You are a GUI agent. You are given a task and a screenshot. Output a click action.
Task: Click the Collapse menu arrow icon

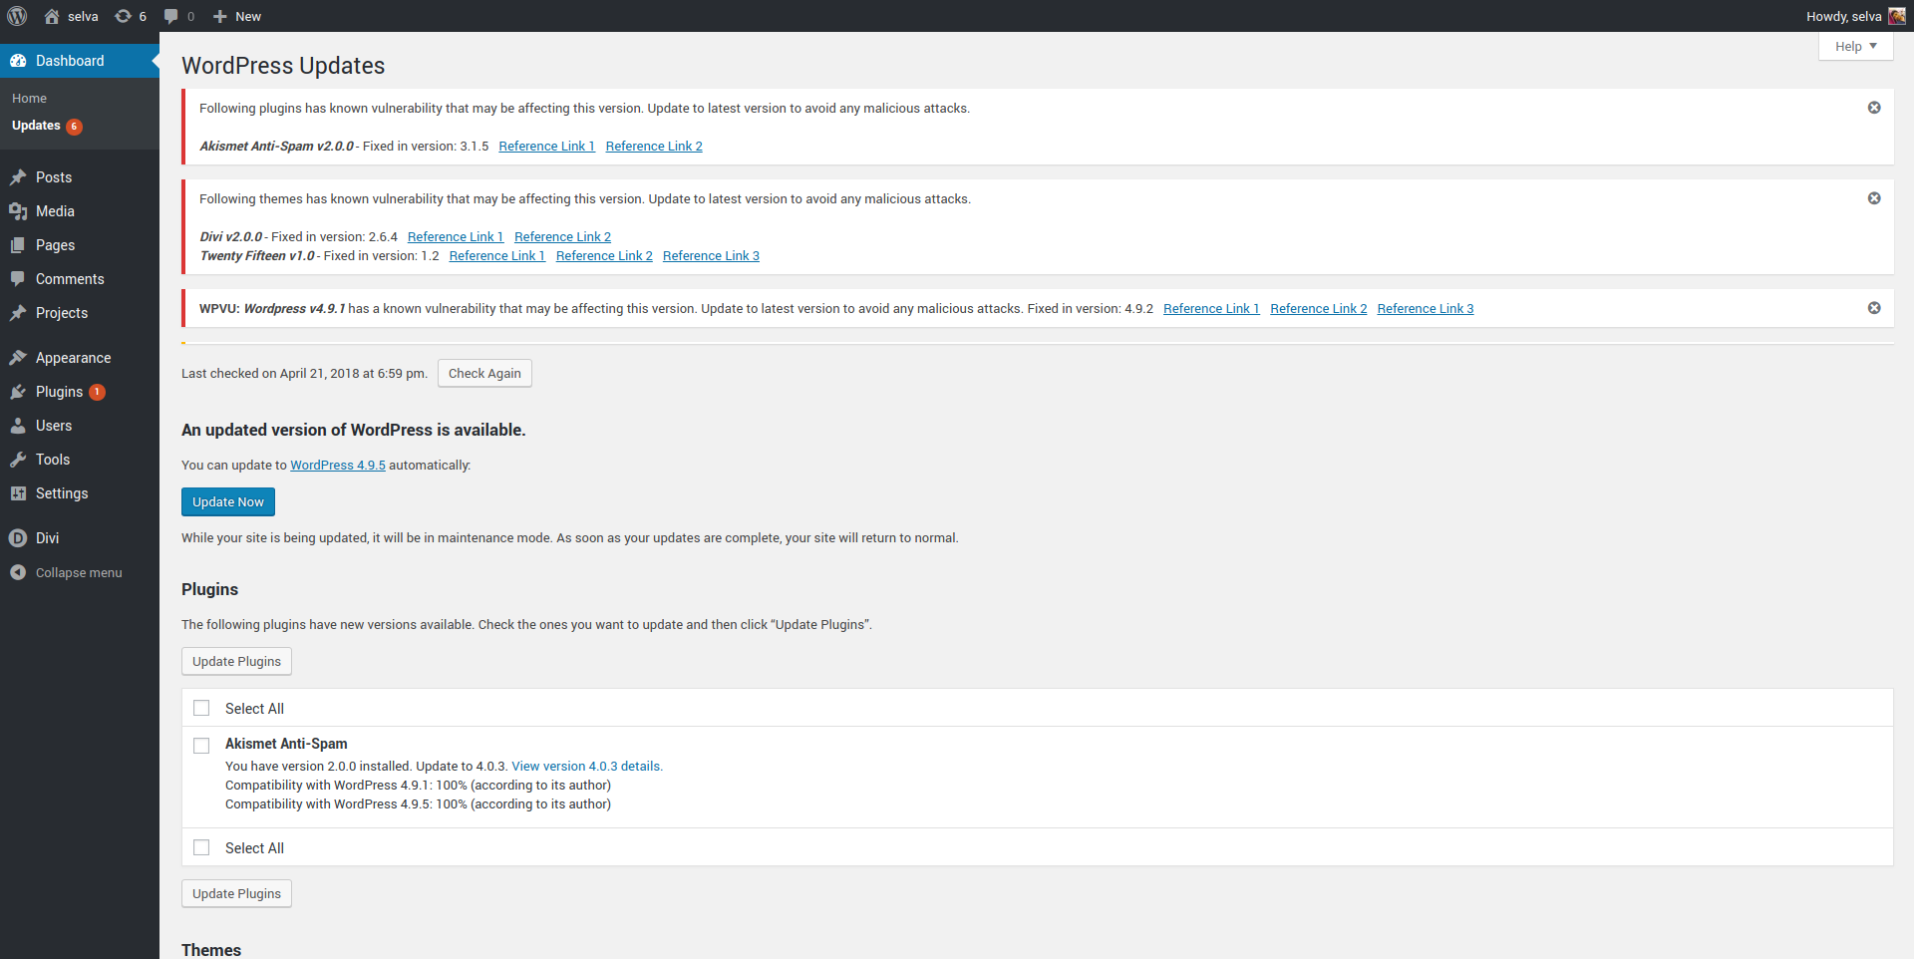18,572
